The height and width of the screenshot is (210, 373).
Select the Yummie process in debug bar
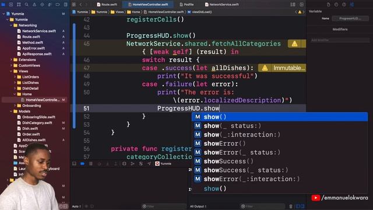pyautogui.click(x=163, y=164)
